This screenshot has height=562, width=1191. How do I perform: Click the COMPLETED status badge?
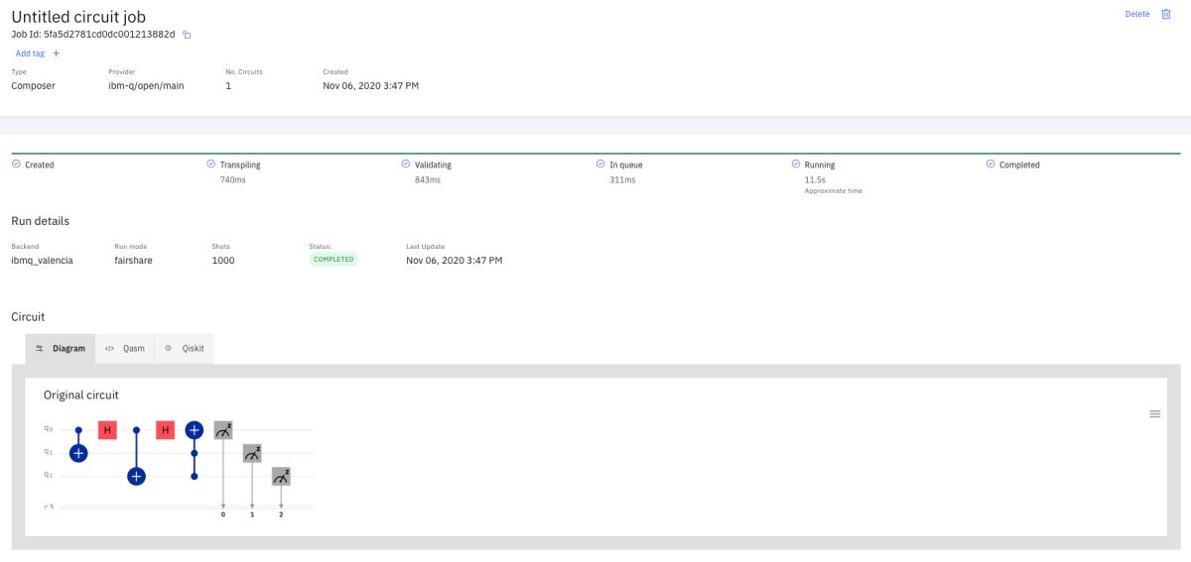coord(333,260)
